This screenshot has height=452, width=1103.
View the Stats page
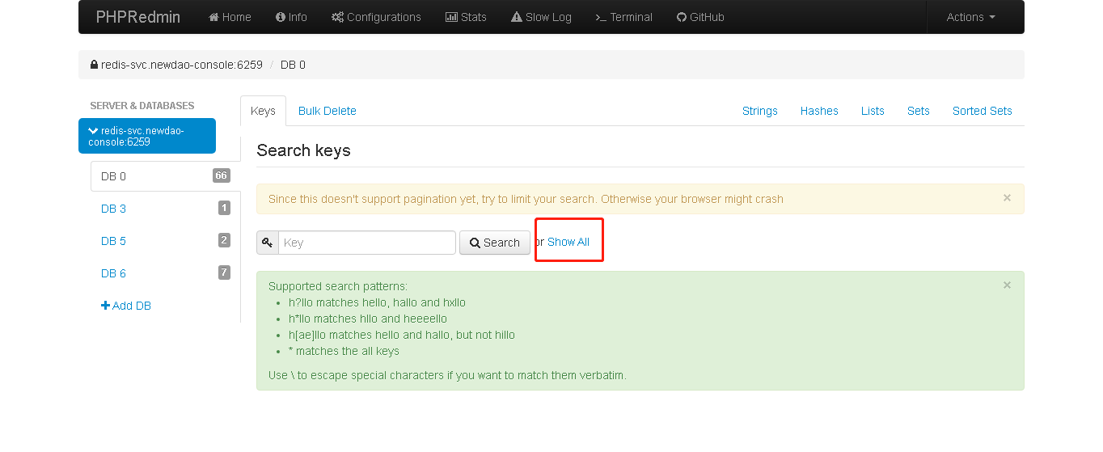[466, 17]
